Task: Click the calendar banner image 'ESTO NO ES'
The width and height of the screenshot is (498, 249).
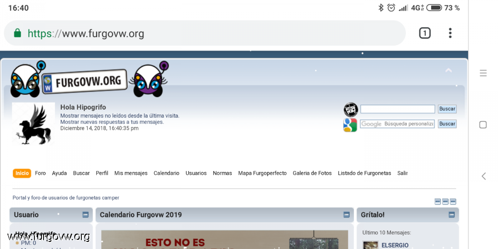Action: pyautogui.click(x=225, y=239)
